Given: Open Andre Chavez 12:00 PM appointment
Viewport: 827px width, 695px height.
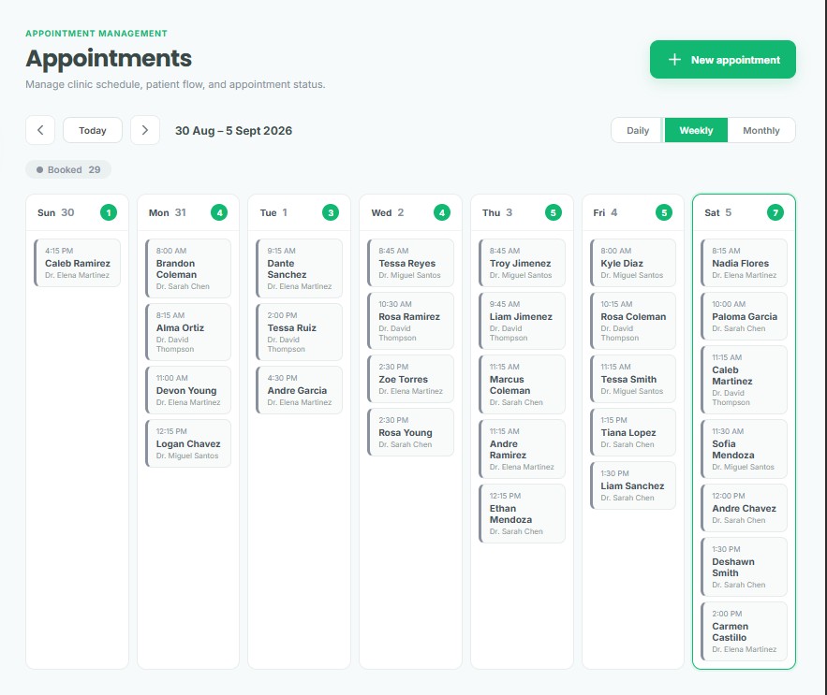Looking at the screenshot, I should 744,508.
